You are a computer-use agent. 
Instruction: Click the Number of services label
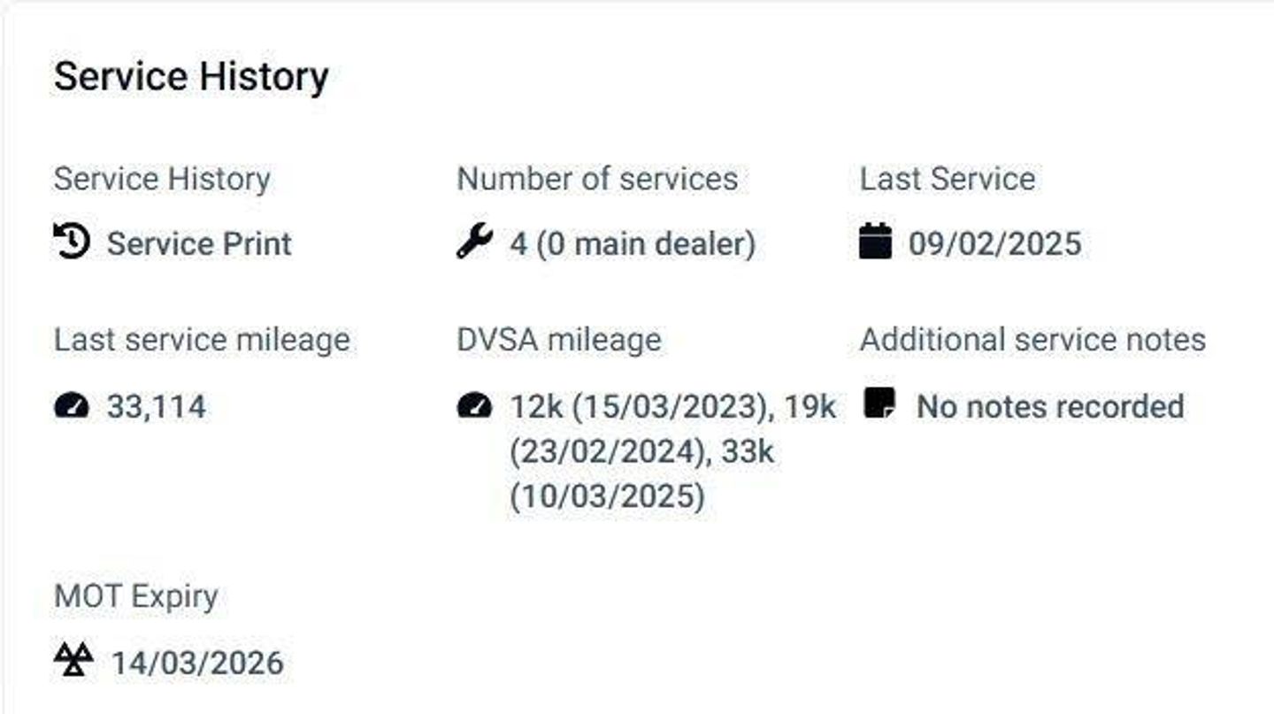(x=597, y=179)
